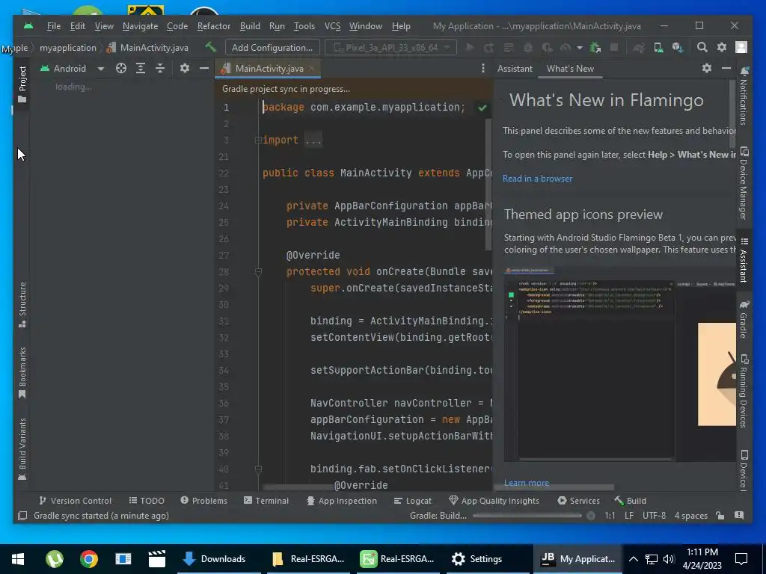This screenshot has height=574, width=766.
Task: Open the Pixel_3a_API_33_x86_64 device dropdown
Action: click(390, 47)
